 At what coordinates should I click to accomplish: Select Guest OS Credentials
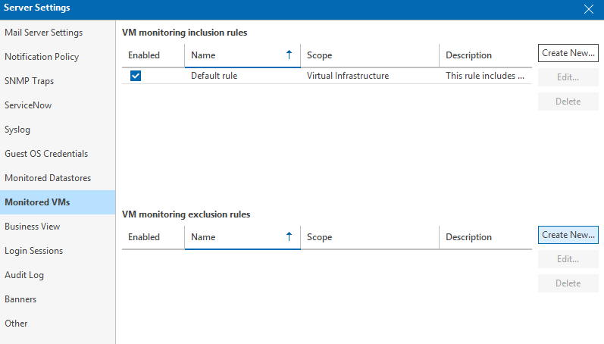click(x=58, y=154)
